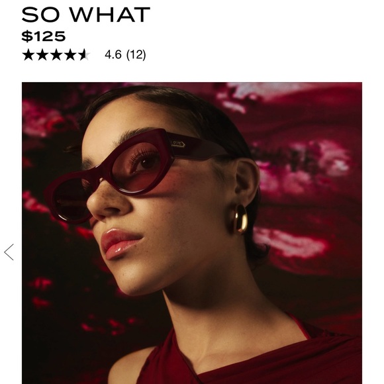Click the logo badge on sunglasses temple
Image resolution: width=384 pixels, height=384 pixels.
[x=178, y=144]
